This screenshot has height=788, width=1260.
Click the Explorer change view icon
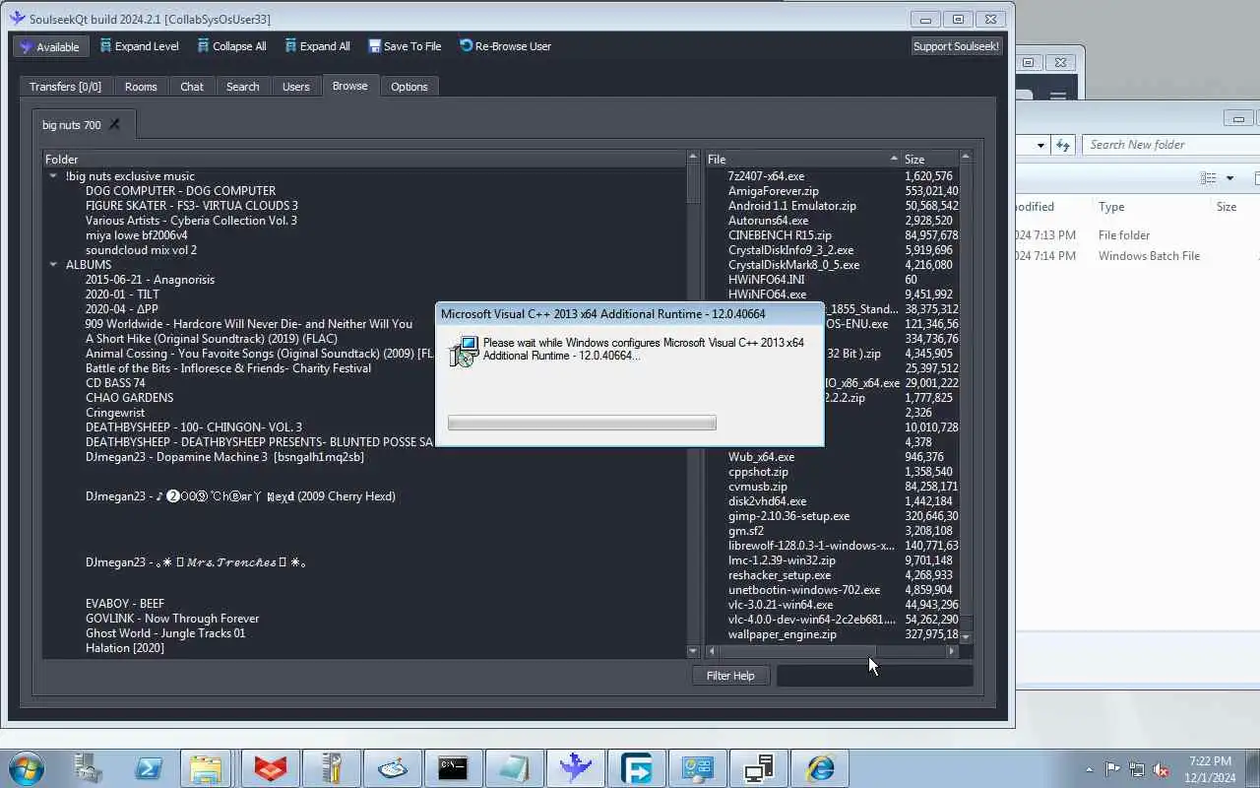(x=1209, y=178)
